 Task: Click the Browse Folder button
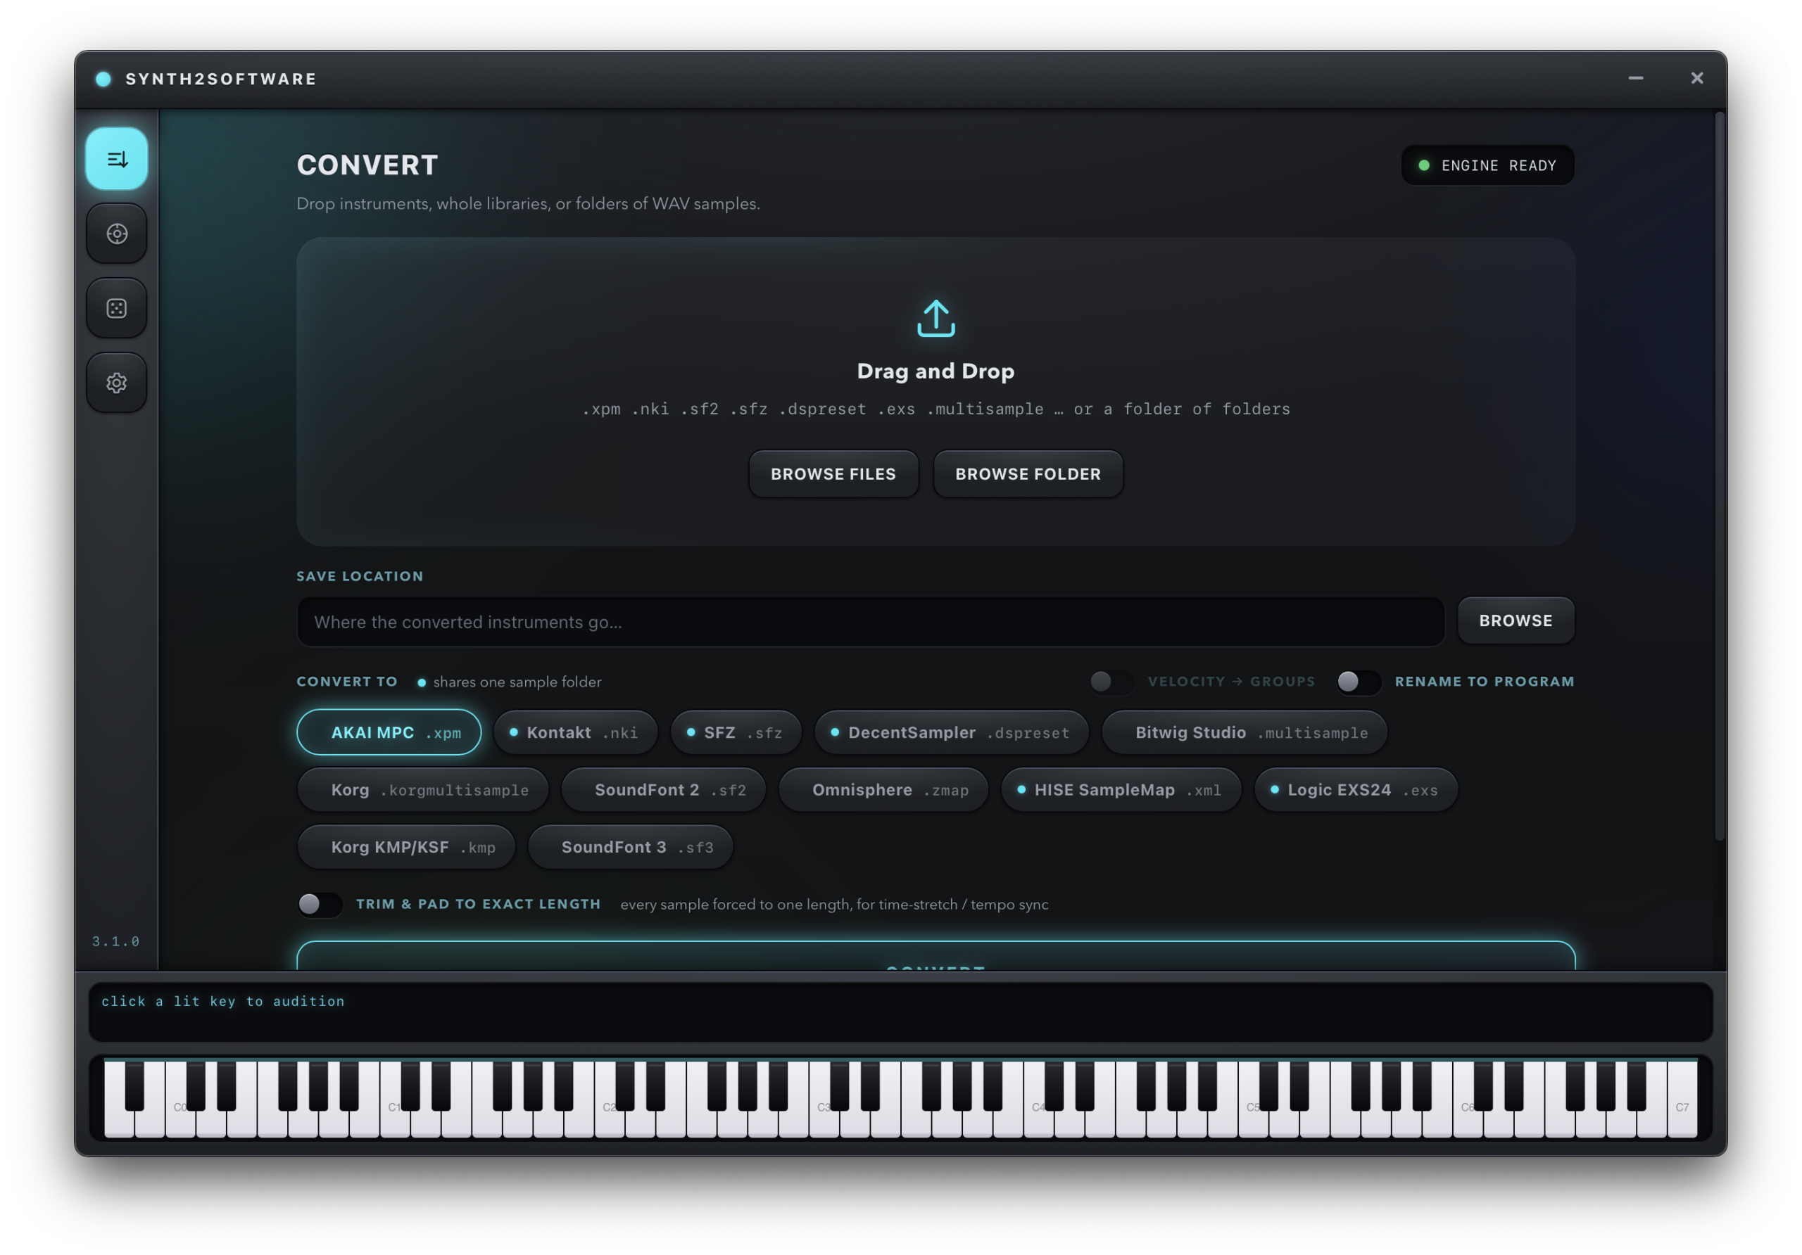(1028, 473)
